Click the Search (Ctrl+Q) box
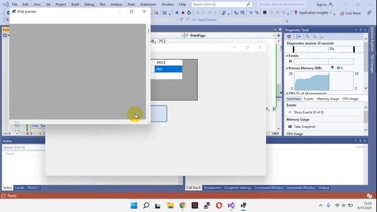377x212 pixels. click(221, 4)
